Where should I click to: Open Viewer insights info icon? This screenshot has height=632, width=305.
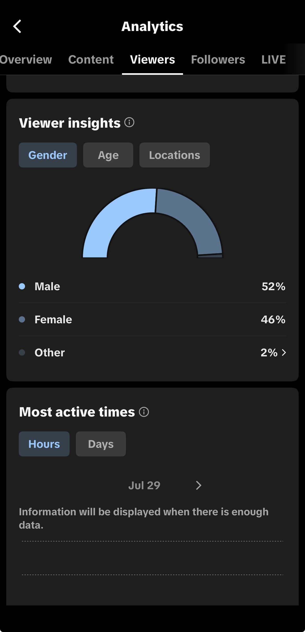(x=129, y=122)
